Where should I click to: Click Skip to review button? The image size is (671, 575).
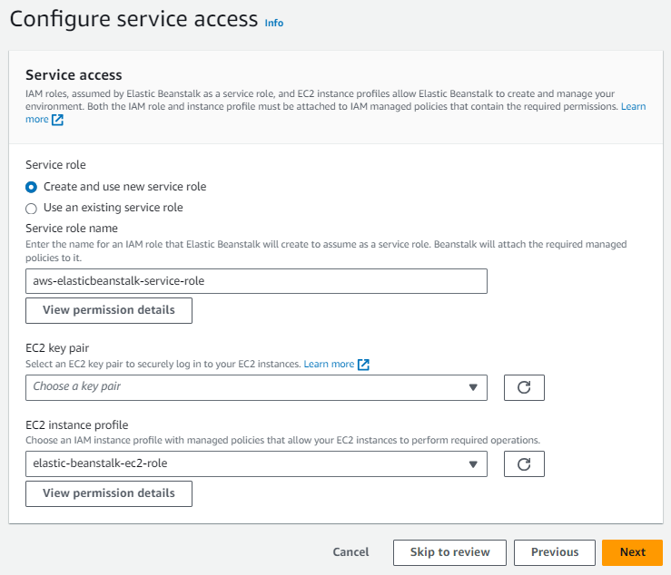pos(449,552)
